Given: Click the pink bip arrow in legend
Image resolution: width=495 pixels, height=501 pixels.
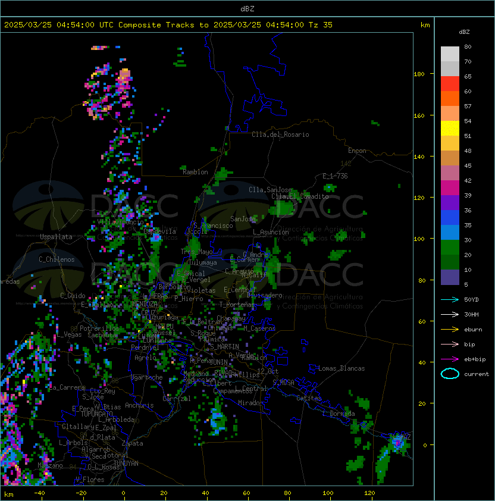Looking at the screenshot, I should [x=450, y=345].
